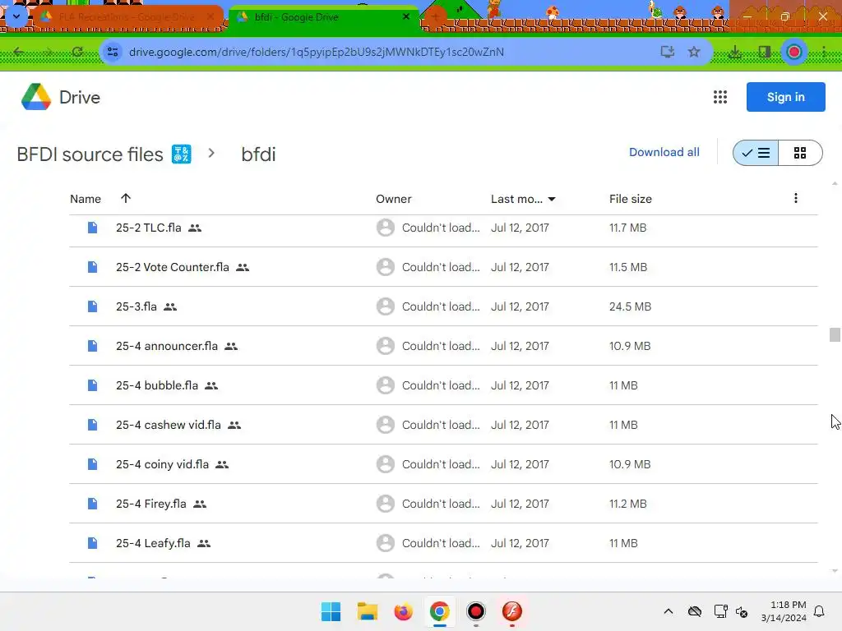The height and width of the screenshot is (631, 842).
Task: Click Download all link
Action: click(664, 152)
